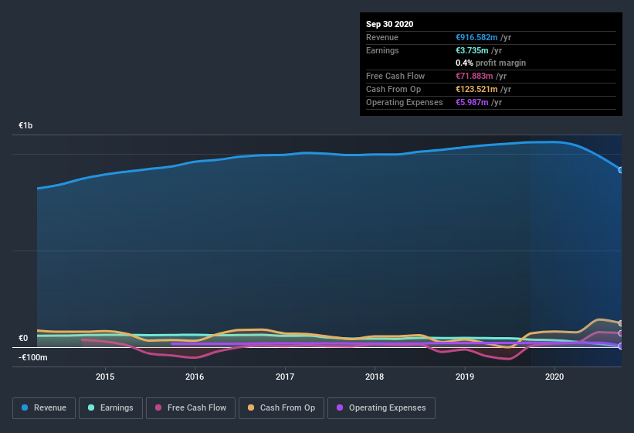Click the 2016 x-axis label

(x=195, y=377)
